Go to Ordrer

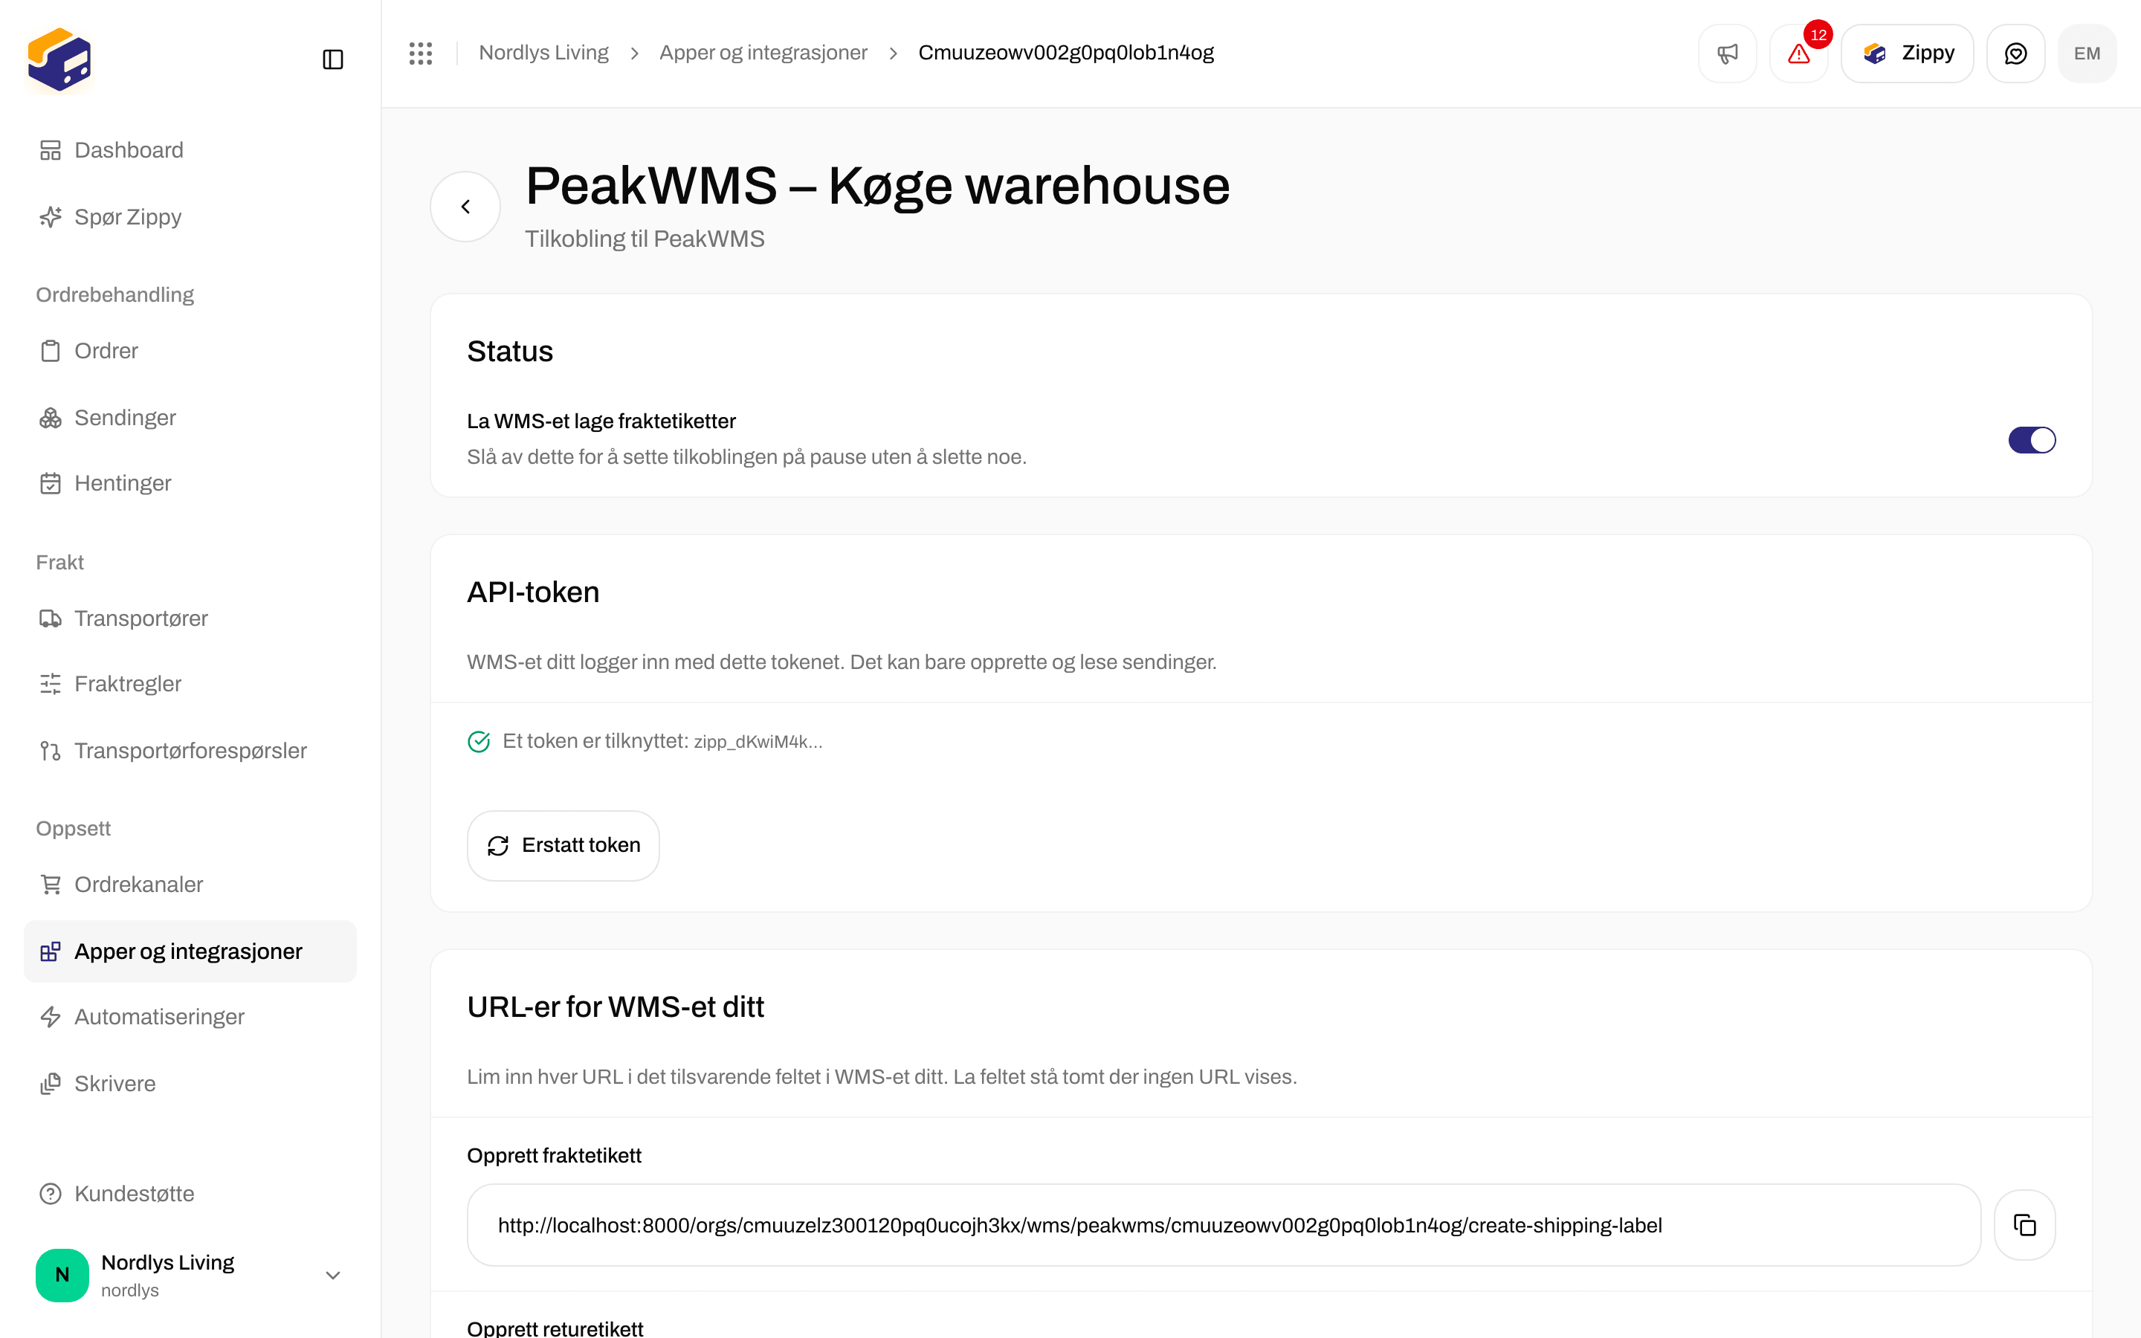190,350
